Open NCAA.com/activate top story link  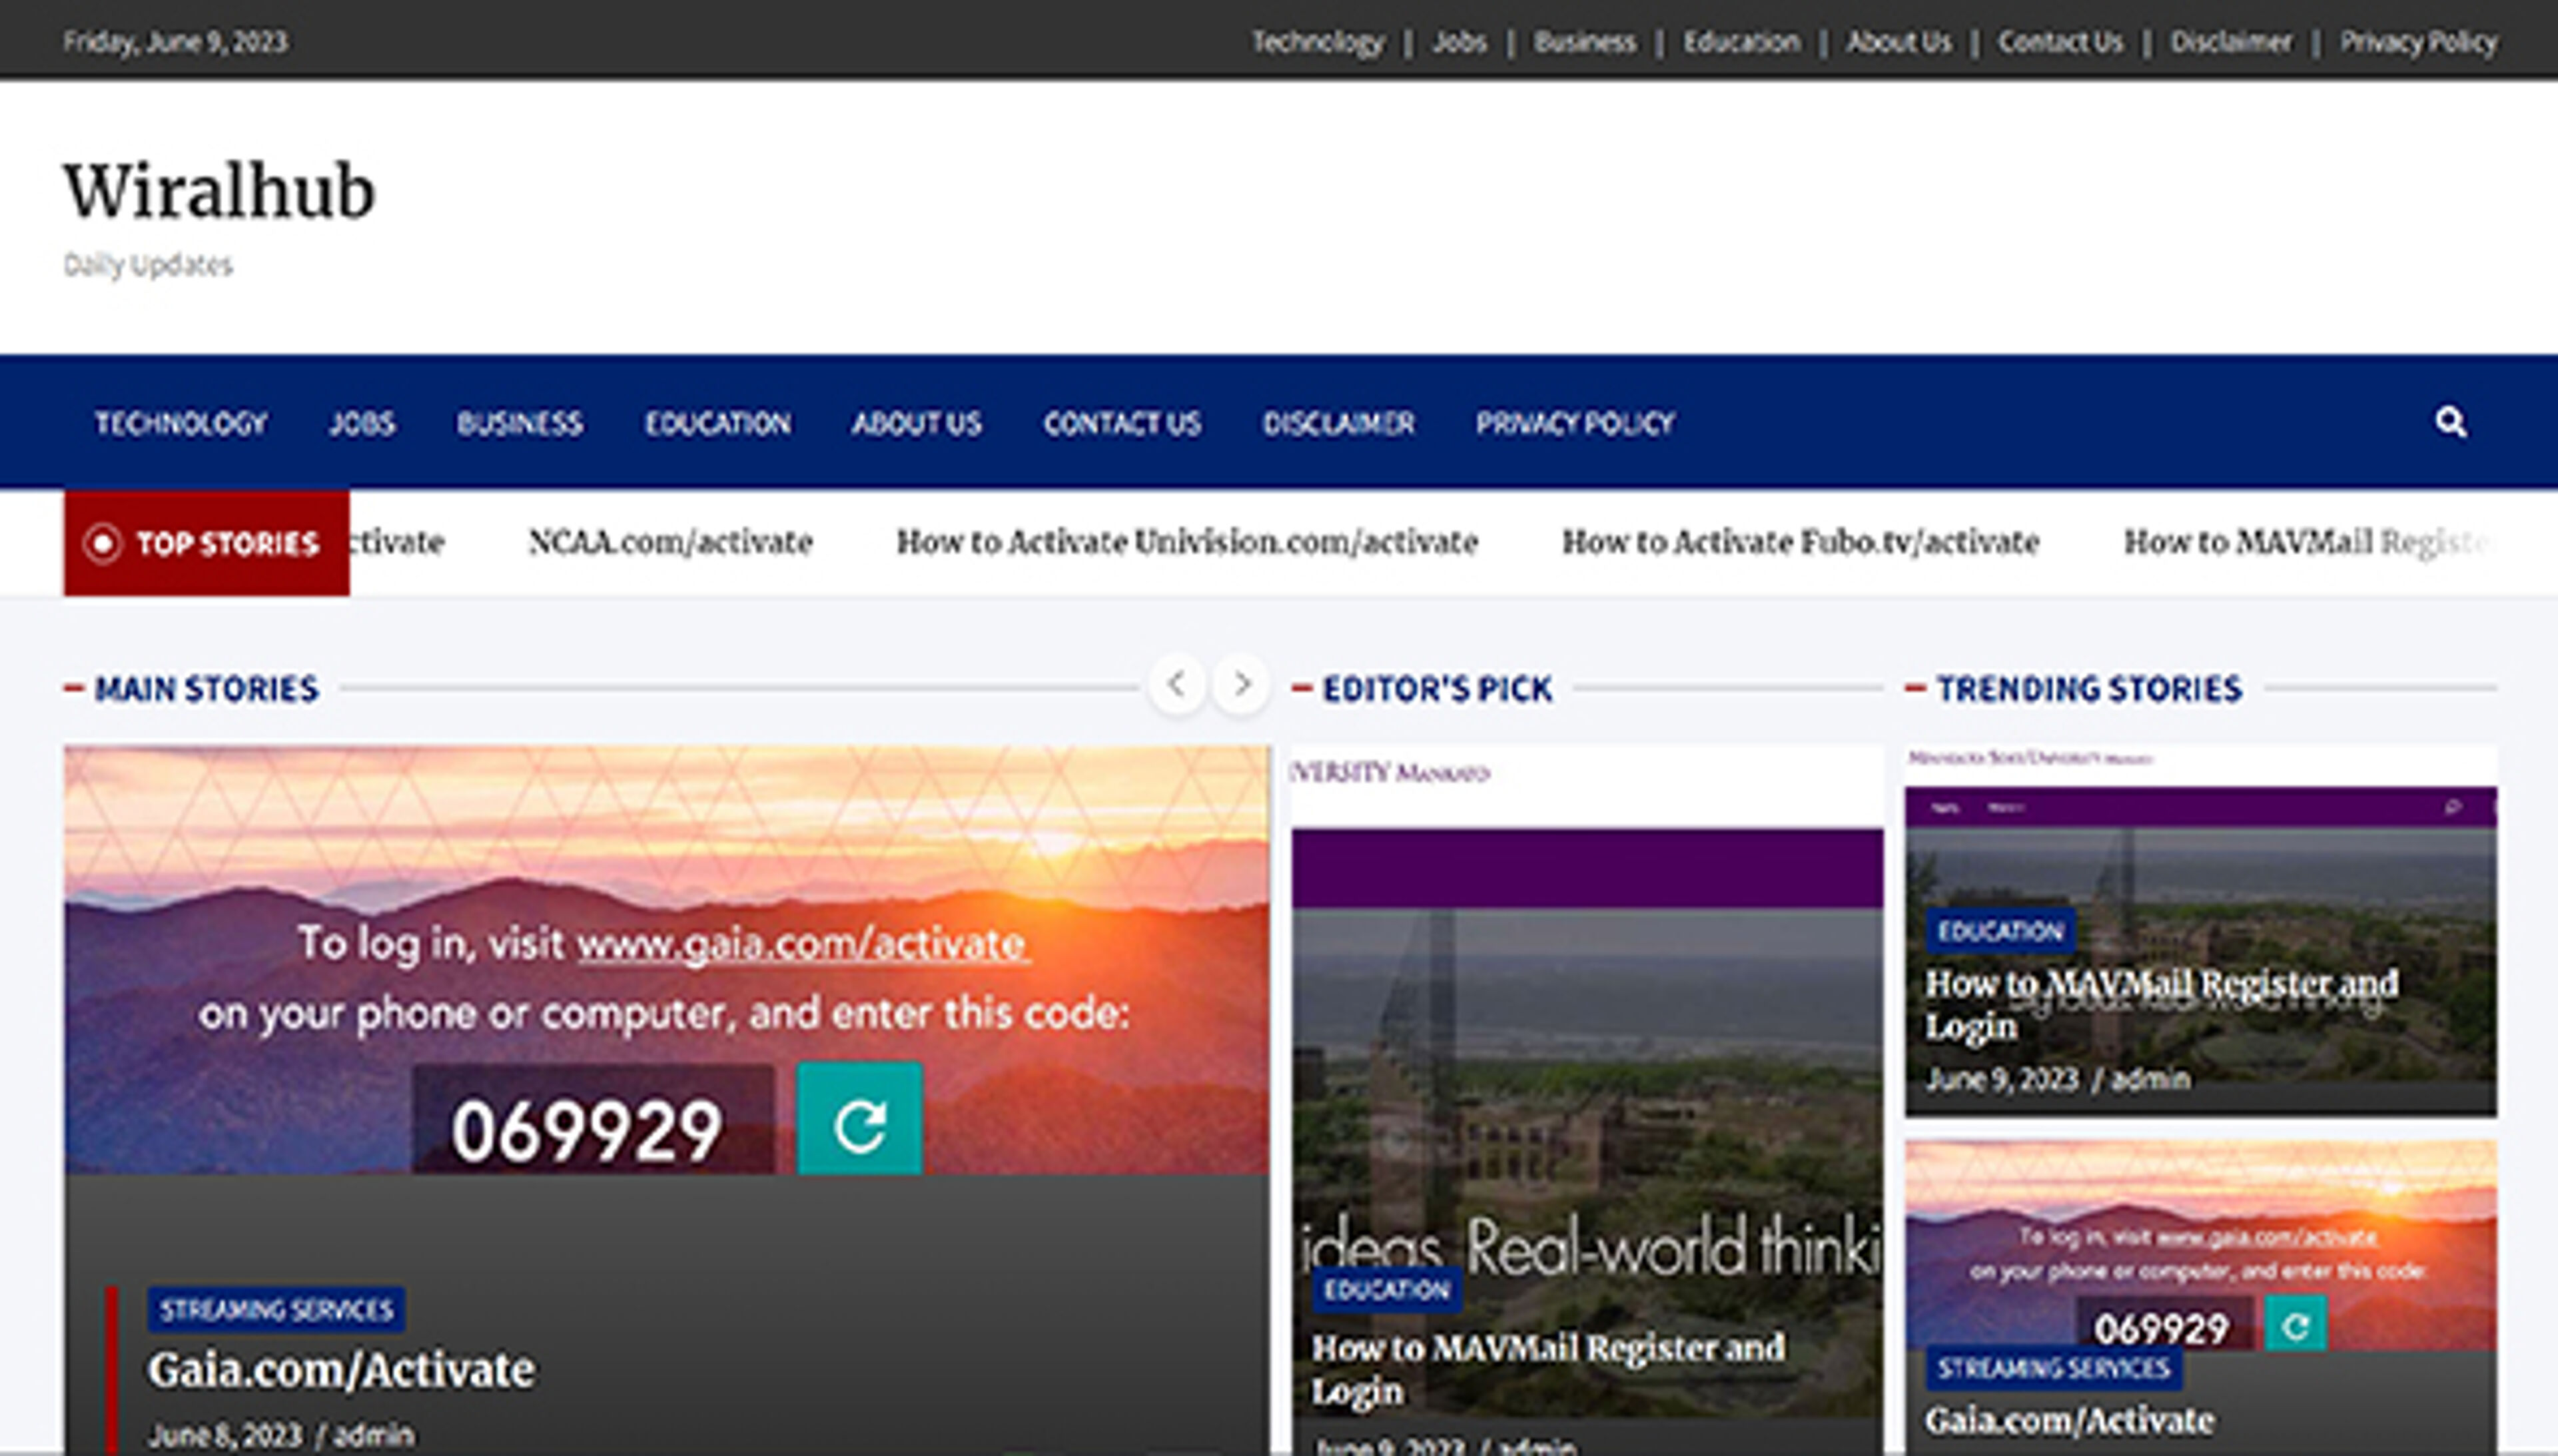(x=670, y=542)
